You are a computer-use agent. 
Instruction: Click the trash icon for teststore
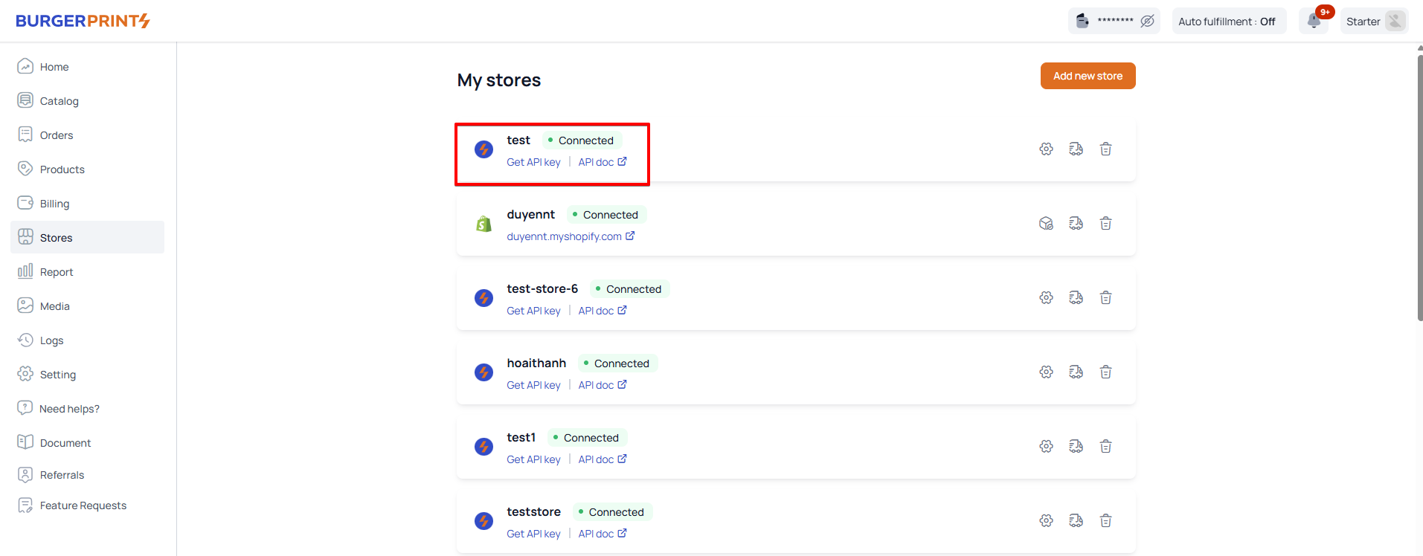[1105, 521]
